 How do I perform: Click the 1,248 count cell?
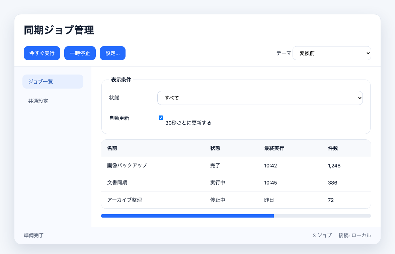tap(334, 166)
